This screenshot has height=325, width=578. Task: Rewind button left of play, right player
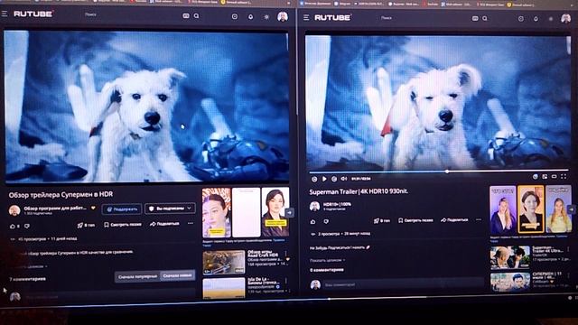pos(314,179)
